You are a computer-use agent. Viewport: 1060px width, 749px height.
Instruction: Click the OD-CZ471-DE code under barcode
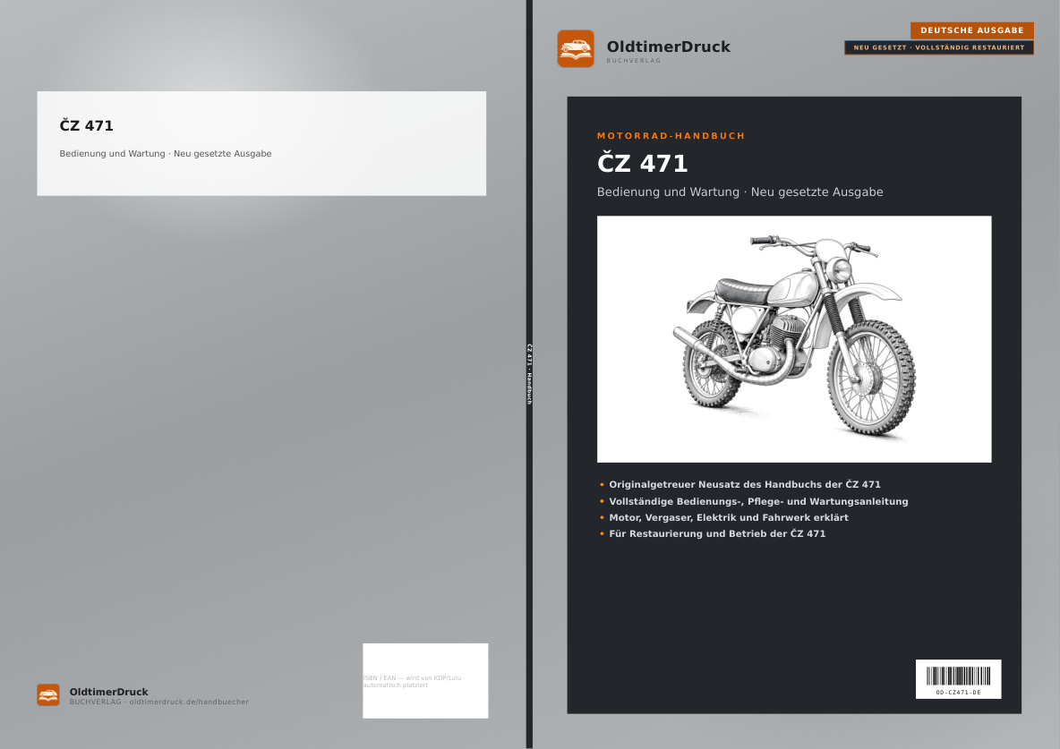958,693
